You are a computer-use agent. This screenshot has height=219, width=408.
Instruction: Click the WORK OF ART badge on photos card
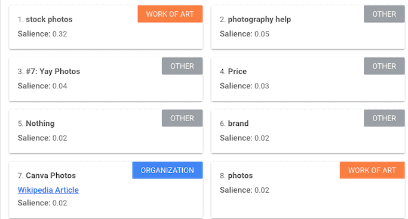[372, 170]
